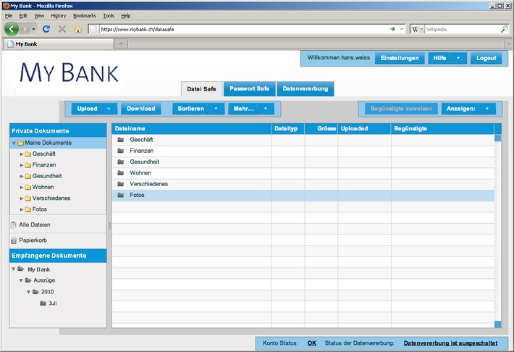The image size is (514, 352).
Task: Click the Meine Dokumente folder icon
Action: coord(21,143)
